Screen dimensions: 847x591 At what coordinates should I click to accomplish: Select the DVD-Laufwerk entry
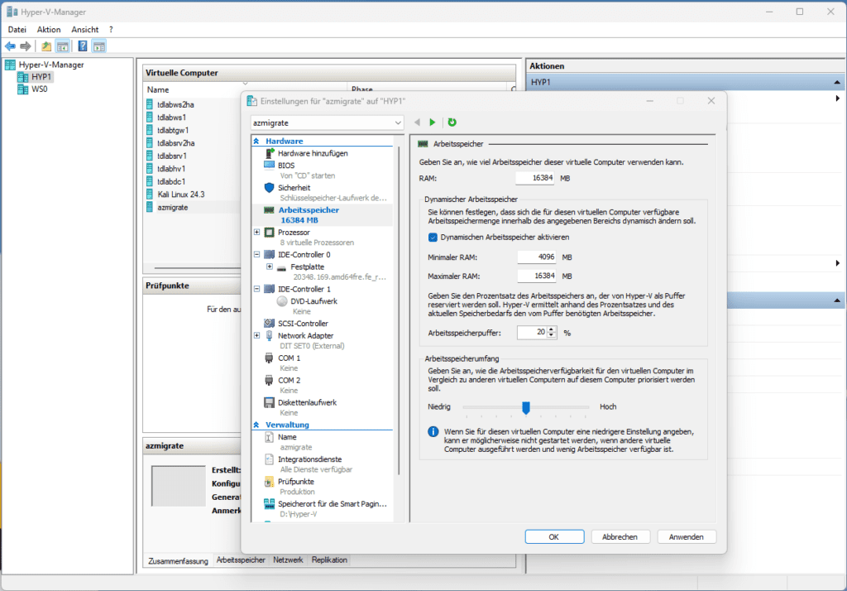click(313, 301)
